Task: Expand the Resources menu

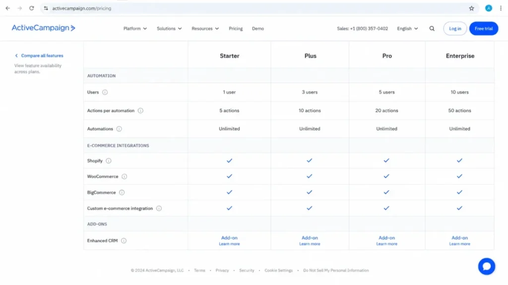Action: tap(205, 29)
